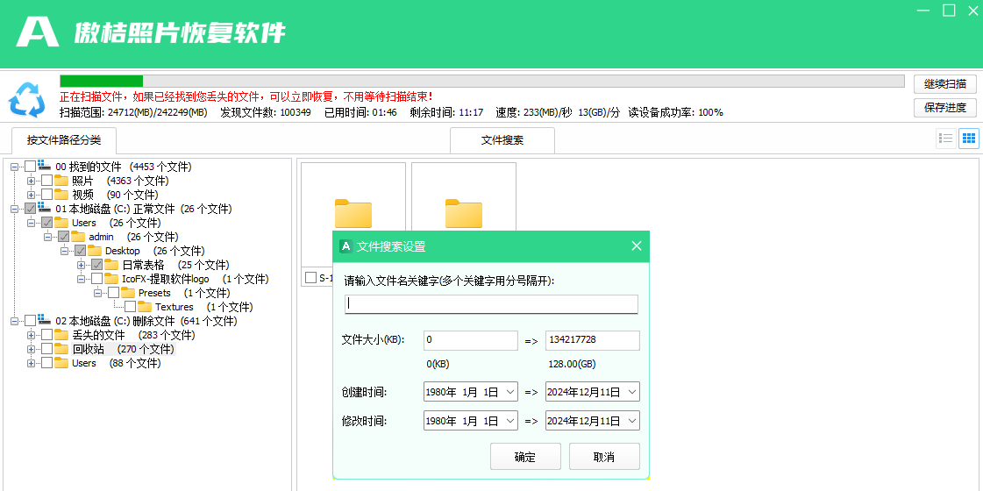Viewport: 983px width, 491px height.
Task: Click the 发现文件数: 100349 status text
Action: pos(265,113)
